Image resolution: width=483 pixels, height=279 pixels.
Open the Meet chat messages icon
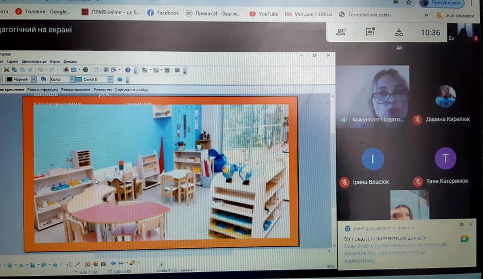coord(370,31)
